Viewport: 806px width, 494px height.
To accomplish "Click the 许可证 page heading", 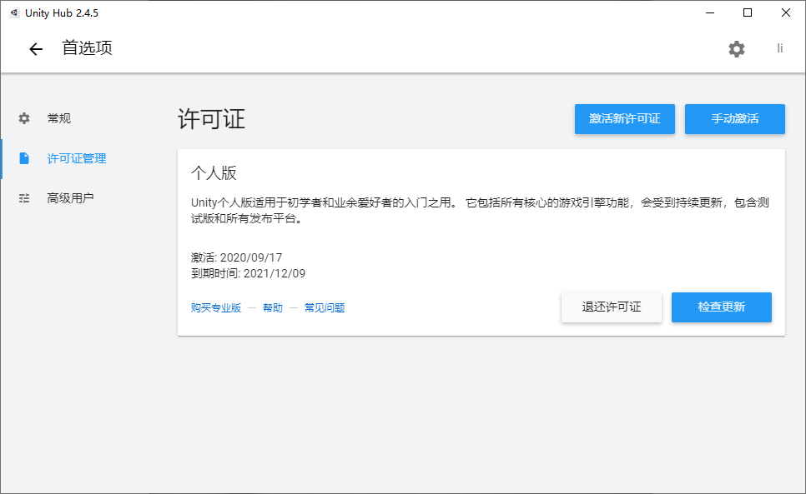I will (x=211, y=119).
